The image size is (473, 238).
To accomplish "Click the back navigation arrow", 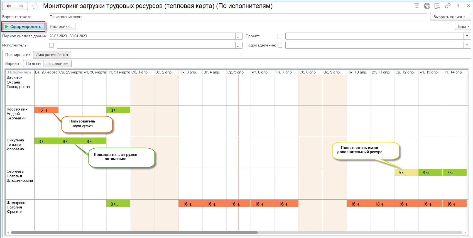I will (x=9, y=6).
